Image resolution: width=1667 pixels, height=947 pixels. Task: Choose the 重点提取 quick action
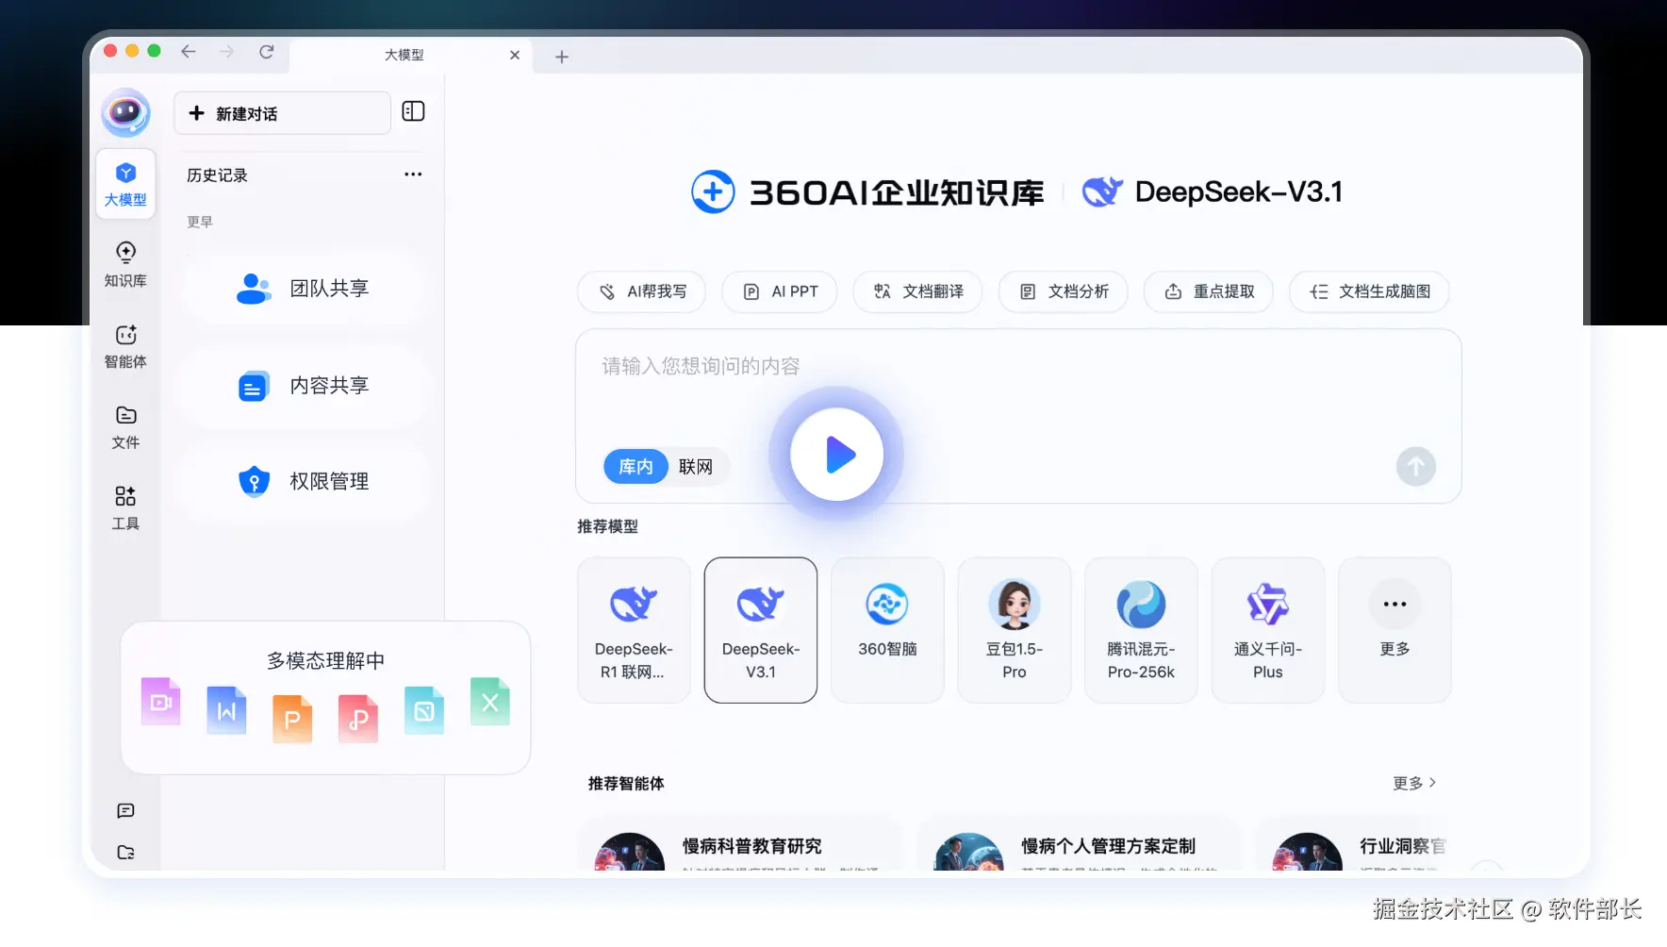coord(1209,291)
